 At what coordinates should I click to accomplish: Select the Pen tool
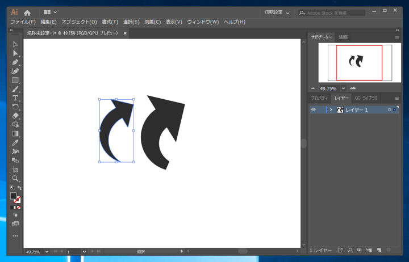click(15, 62)
